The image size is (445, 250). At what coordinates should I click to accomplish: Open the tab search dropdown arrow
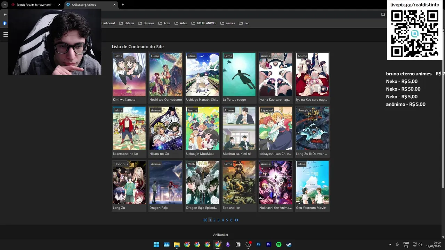[5, 5]
